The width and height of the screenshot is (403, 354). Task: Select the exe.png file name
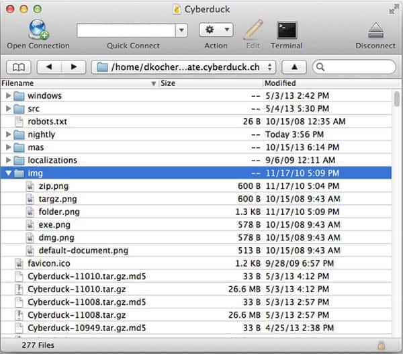(54, 224)
